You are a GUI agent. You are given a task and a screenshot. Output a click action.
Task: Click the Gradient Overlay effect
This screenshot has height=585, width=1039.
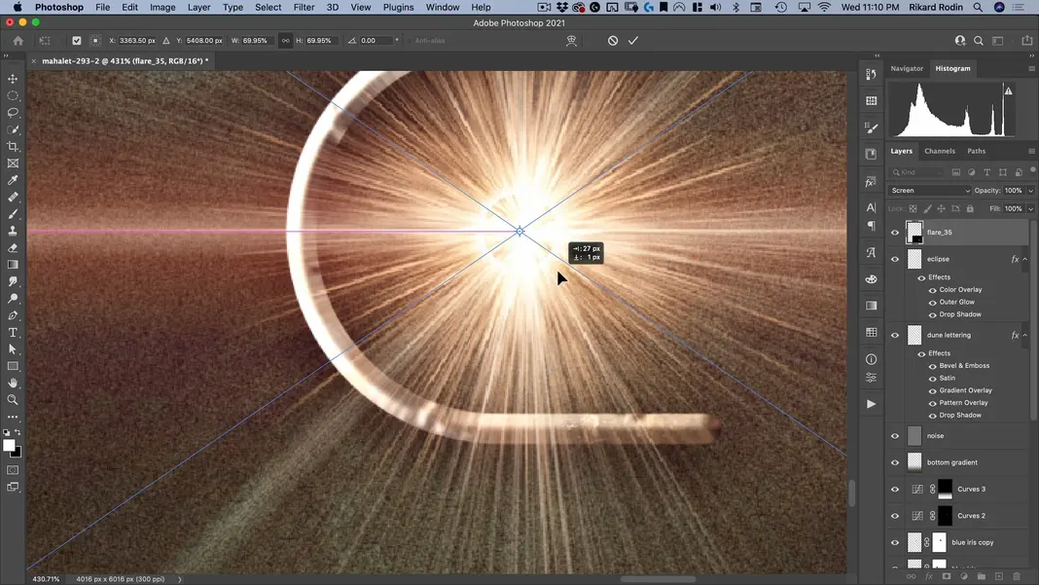pos(965,390)
